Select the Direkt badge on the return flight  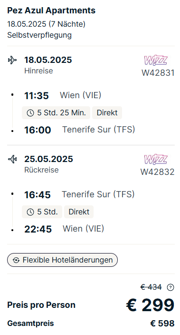pyautogui.click(x=79, y=212)
